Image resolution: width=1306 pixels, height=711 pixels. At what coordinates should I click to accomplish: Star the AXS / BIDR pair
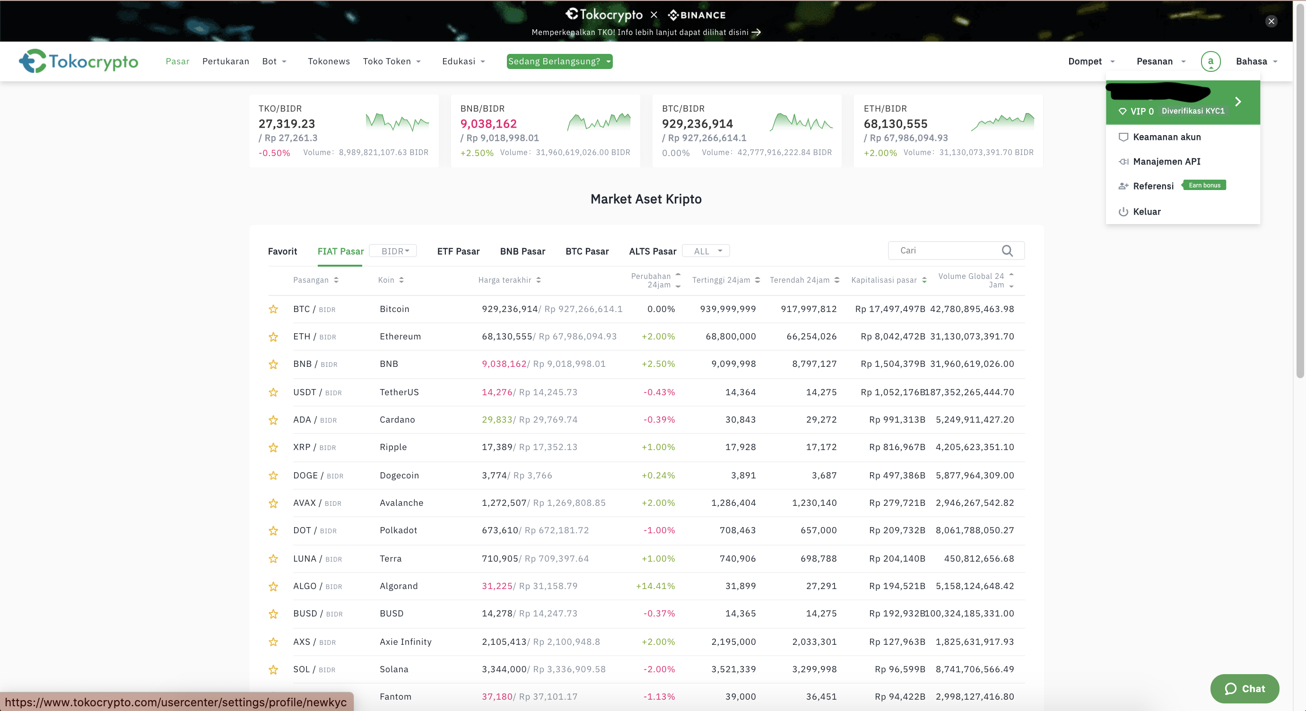pyautogui.click(x=273, y=642)
